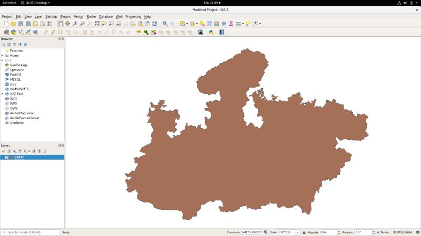Toggle the scale lock padlock
This screenshot has width=421, height=236.
click(304, 232)
